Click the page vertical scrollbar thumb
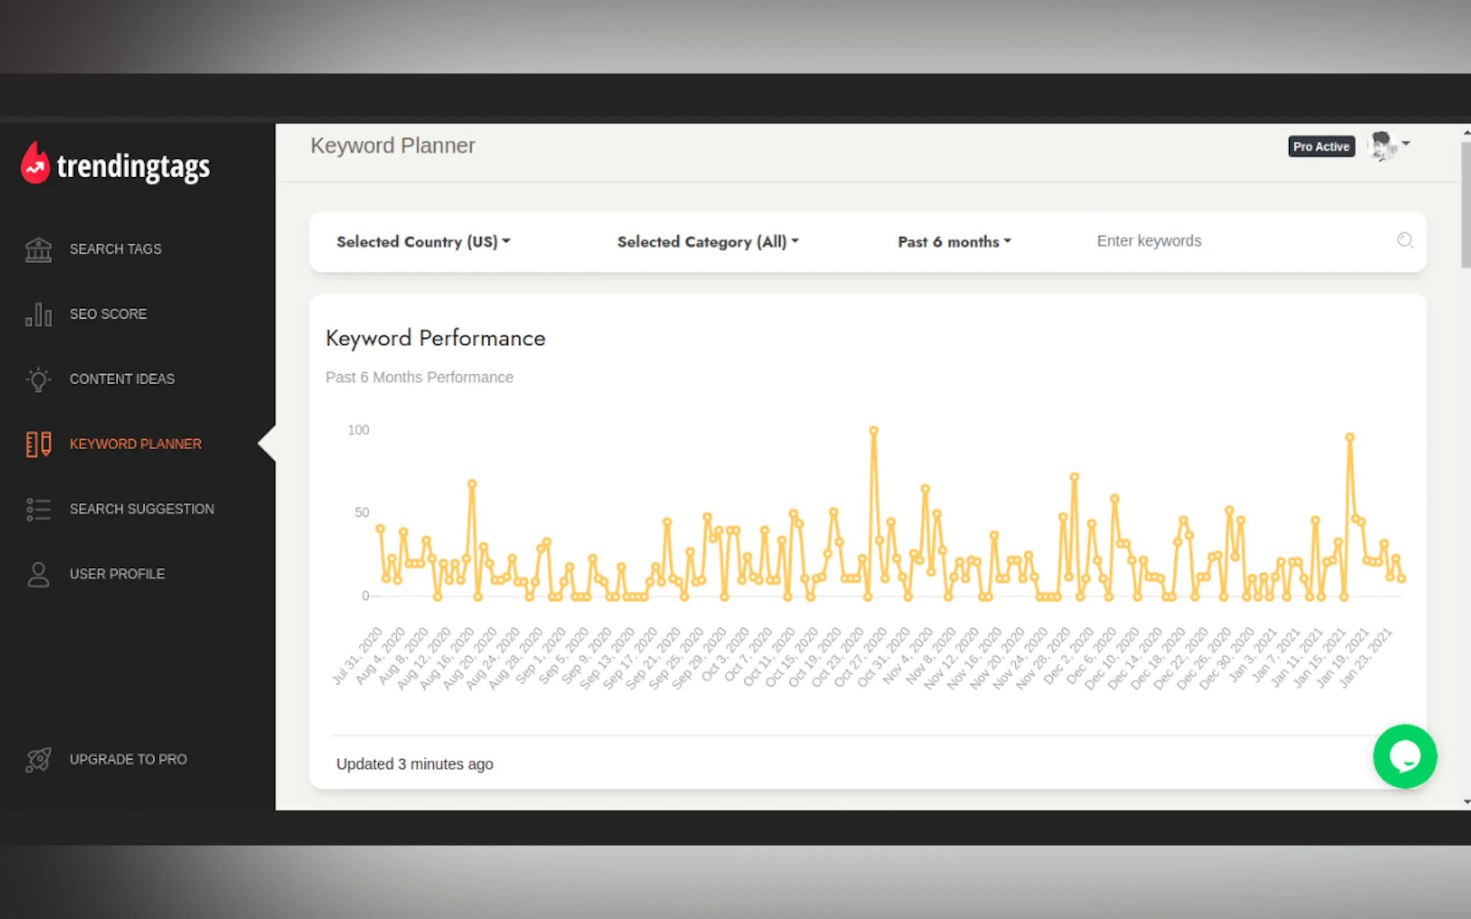 (1466, 204)
